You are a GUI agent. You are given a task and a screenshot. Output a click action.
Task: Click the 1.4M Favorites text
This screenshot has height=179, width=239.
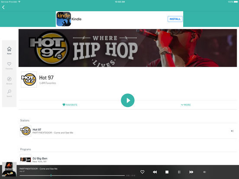(48, 83)
